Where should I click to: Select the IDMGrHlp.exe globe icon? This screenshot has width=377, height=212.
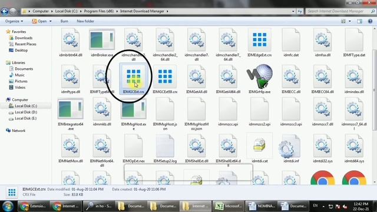click(260, 77)
